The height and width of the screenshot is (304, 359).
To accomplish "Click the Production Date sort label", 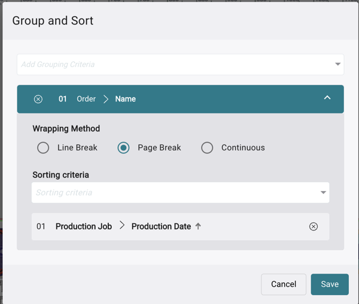I will 161,226.
